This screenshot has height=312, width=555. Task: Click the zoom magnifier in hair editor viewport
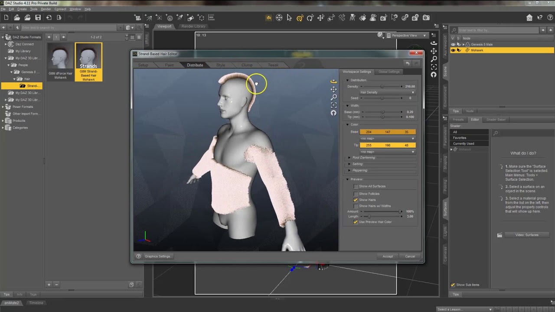[333, 97]
